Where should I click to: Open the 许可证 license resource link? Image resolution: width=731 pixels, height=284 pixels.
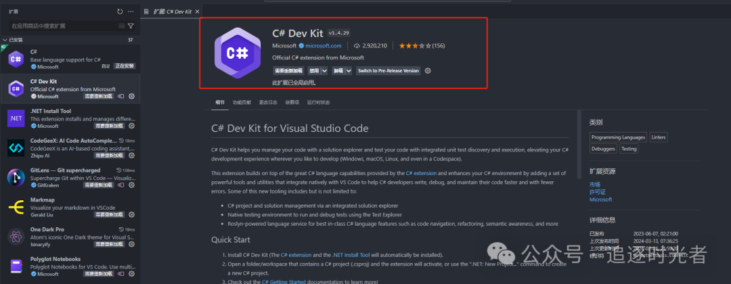(x=597, y=192)
